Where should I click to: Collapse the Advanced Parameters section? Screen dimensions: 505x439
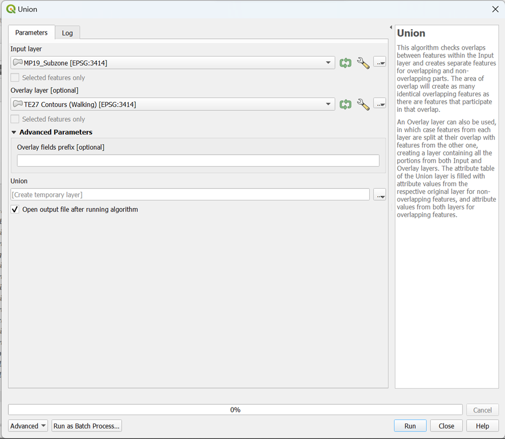point(14,132)
